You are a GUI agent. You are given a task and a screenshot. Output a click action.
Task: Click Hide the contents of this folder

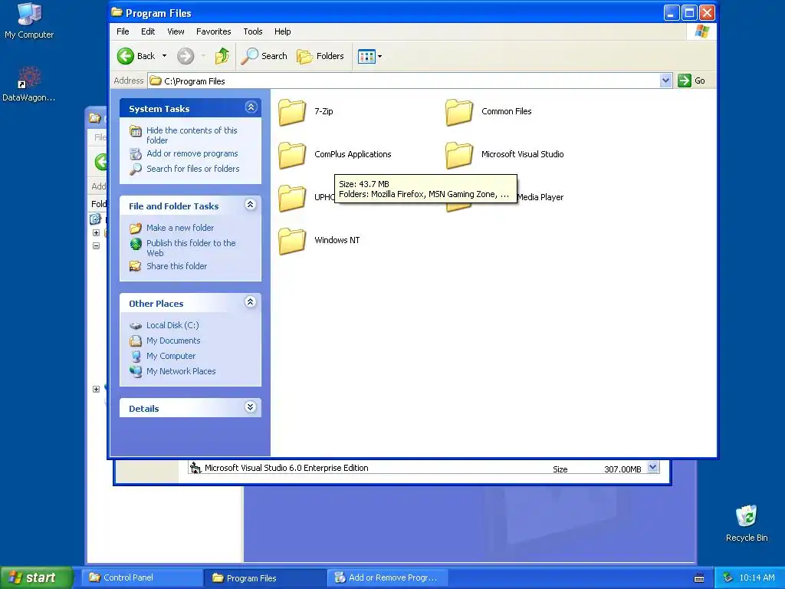click(192, 135)
